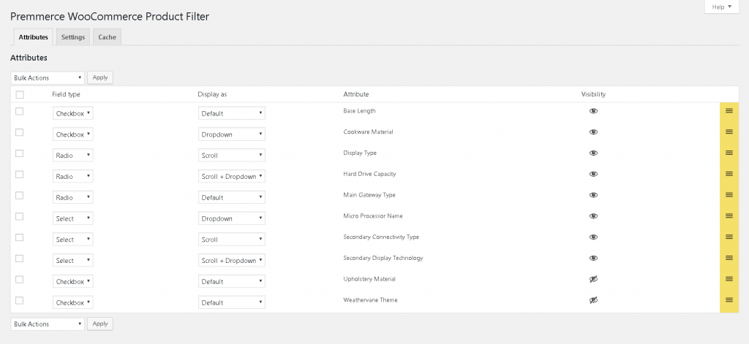Screen dimensions: 749x344
Task: Click the drag handle for Display Type row
Action: [729, 153]
